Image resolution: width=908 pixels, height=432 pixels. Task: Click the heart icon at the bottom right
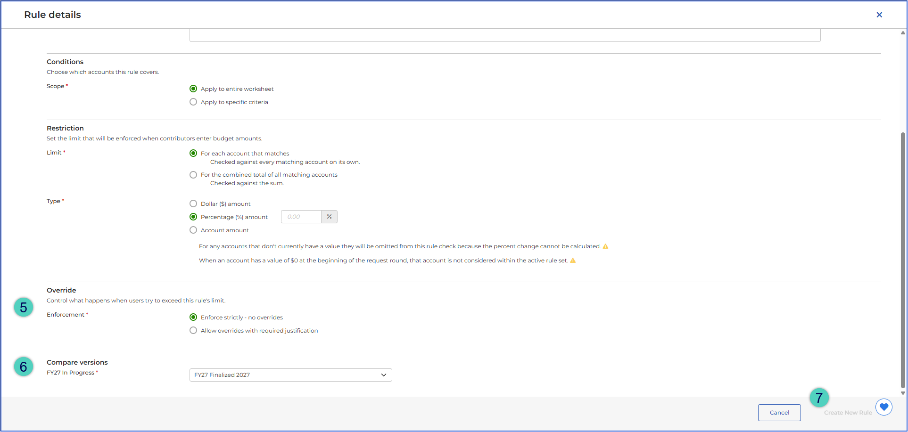[883, 407]
